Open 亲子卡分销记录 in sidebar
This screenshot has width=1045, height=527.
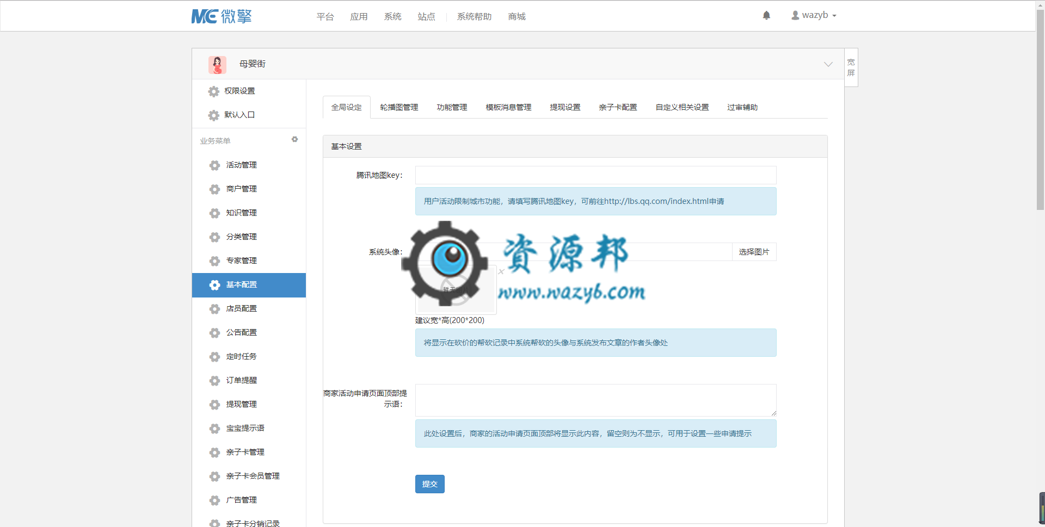[253, 523]
